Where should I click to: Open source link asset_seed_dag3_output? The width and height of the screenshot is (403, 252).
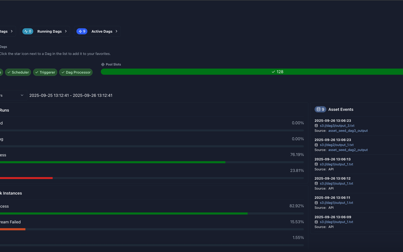[x=348, y=131]
